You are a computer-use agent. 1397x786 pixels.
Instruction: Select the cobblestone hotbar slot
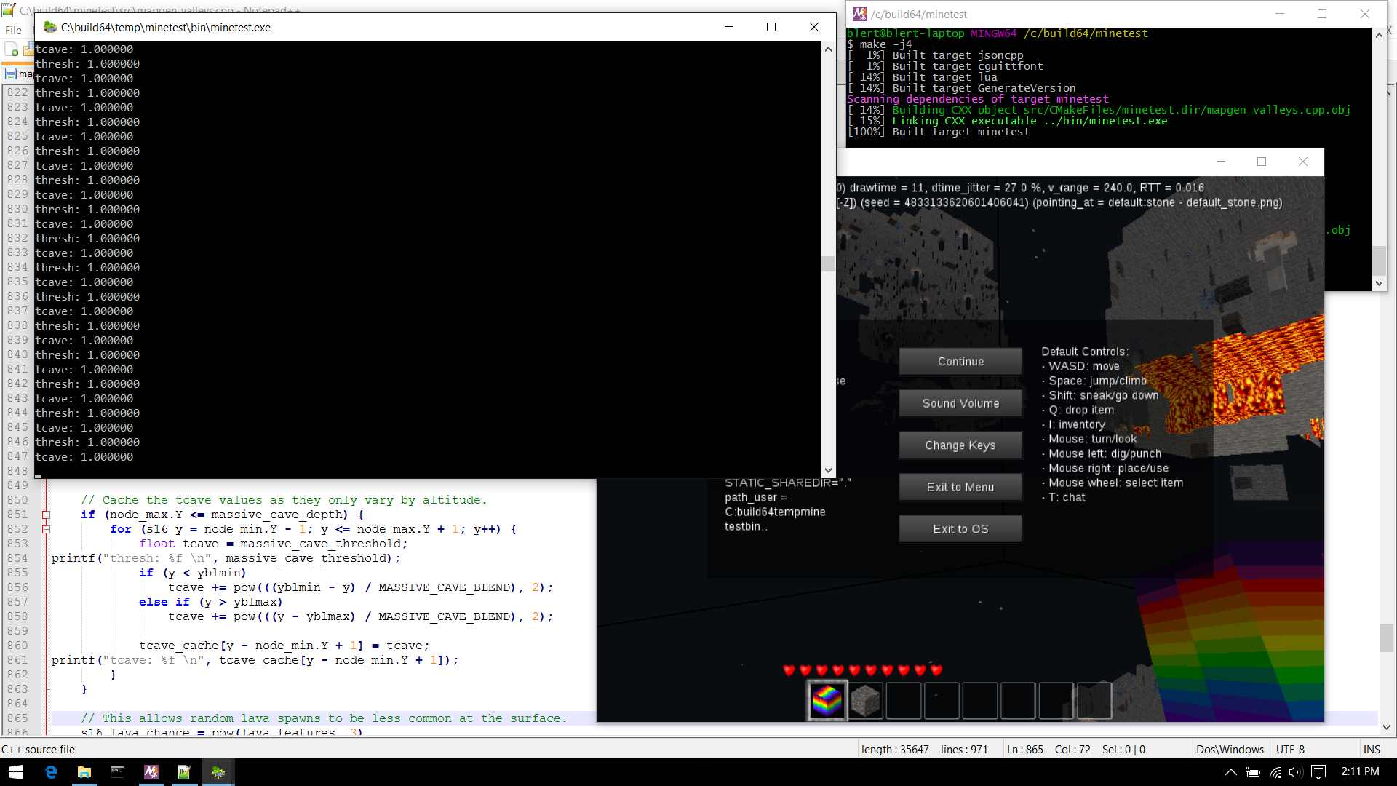(866, 702)
